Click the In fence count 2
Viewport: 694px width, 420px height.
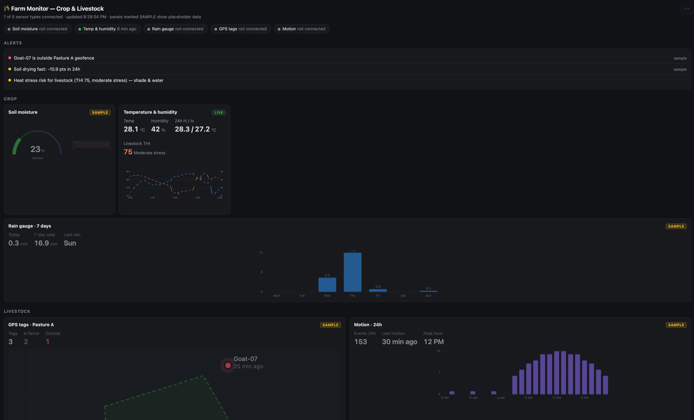26,342
